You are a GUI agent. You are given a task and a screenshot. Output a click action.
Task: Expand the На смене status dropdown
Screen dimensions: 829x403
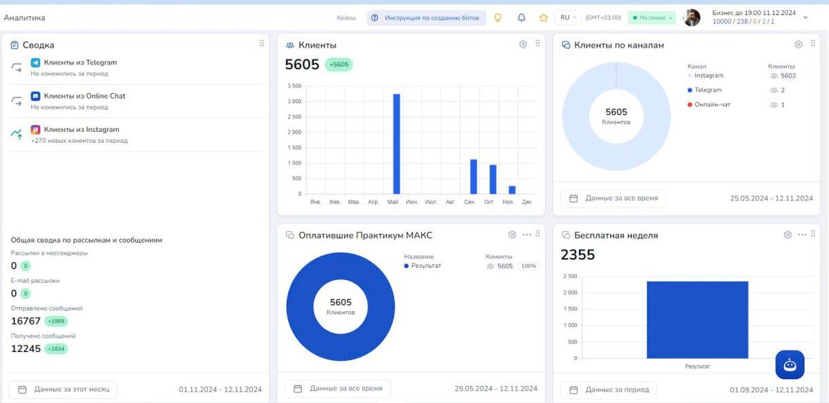(x=651, y=18)
